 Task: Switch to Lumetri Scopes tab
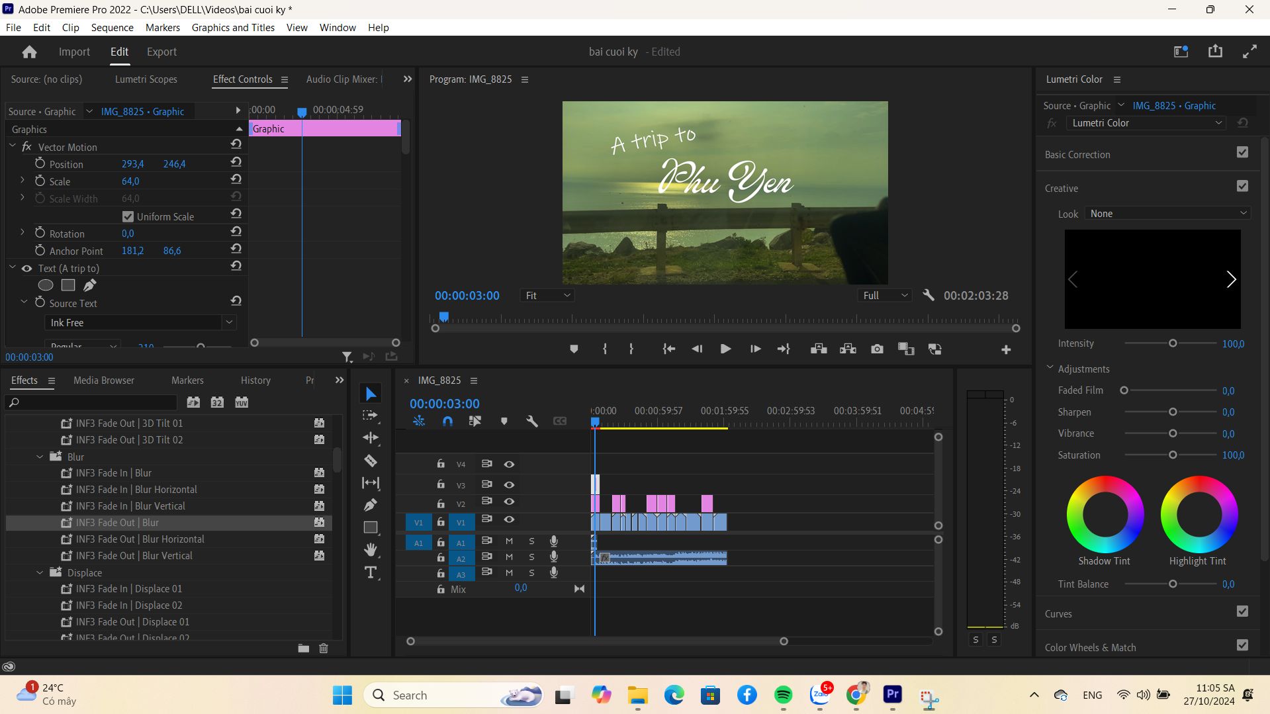pos(146,79)
